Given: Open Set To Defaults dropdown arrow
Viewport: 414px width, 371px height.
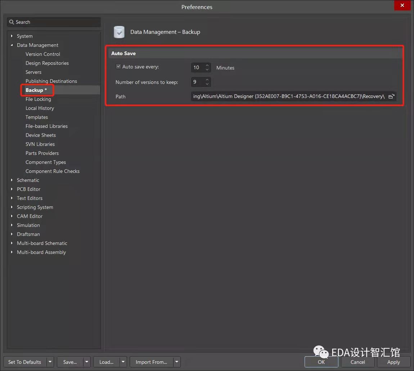Looking at the screenshot, I should tap(50, 362).
